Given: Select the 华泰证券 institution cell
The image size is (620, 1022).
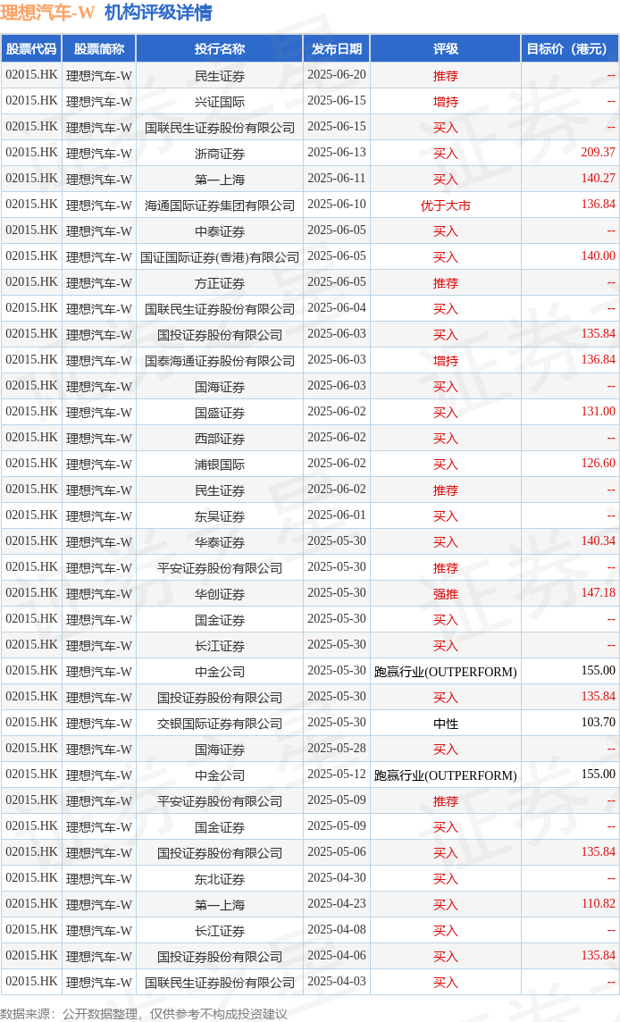Looking at the screenshot, I should pyautogui.click(x=220, y=542).
